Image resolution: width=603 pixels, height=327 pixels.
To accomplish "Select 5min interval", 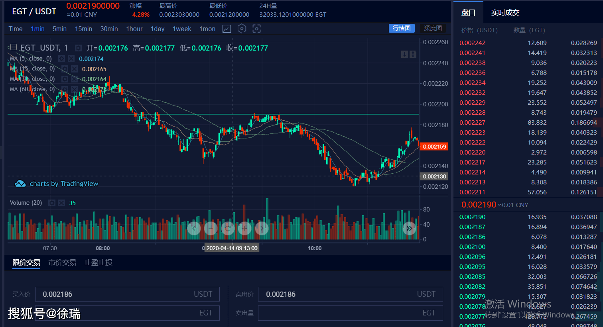I will tap(59, 29).
